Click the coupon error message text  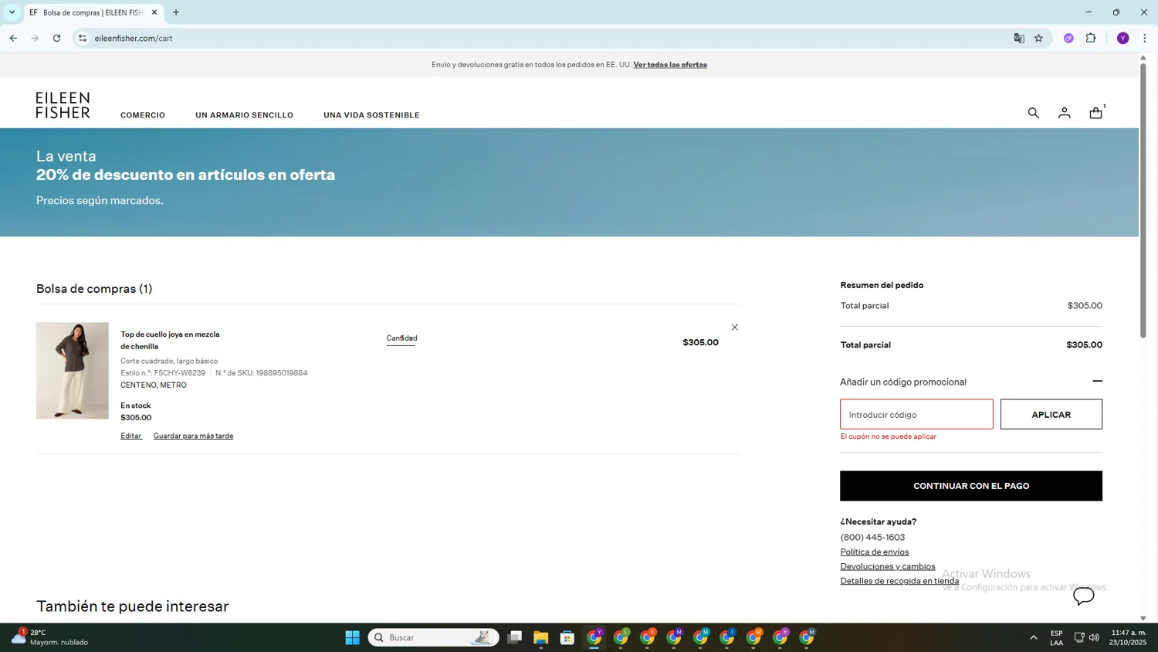coord(888,436)
